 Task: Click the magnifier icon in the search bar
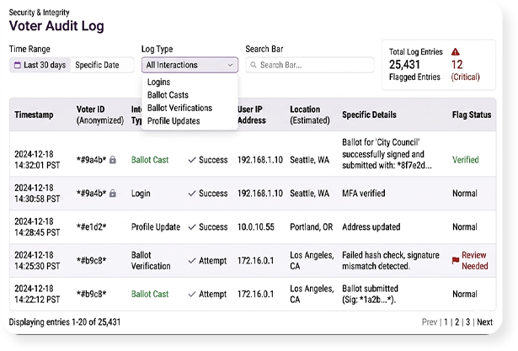coord(254,65)
